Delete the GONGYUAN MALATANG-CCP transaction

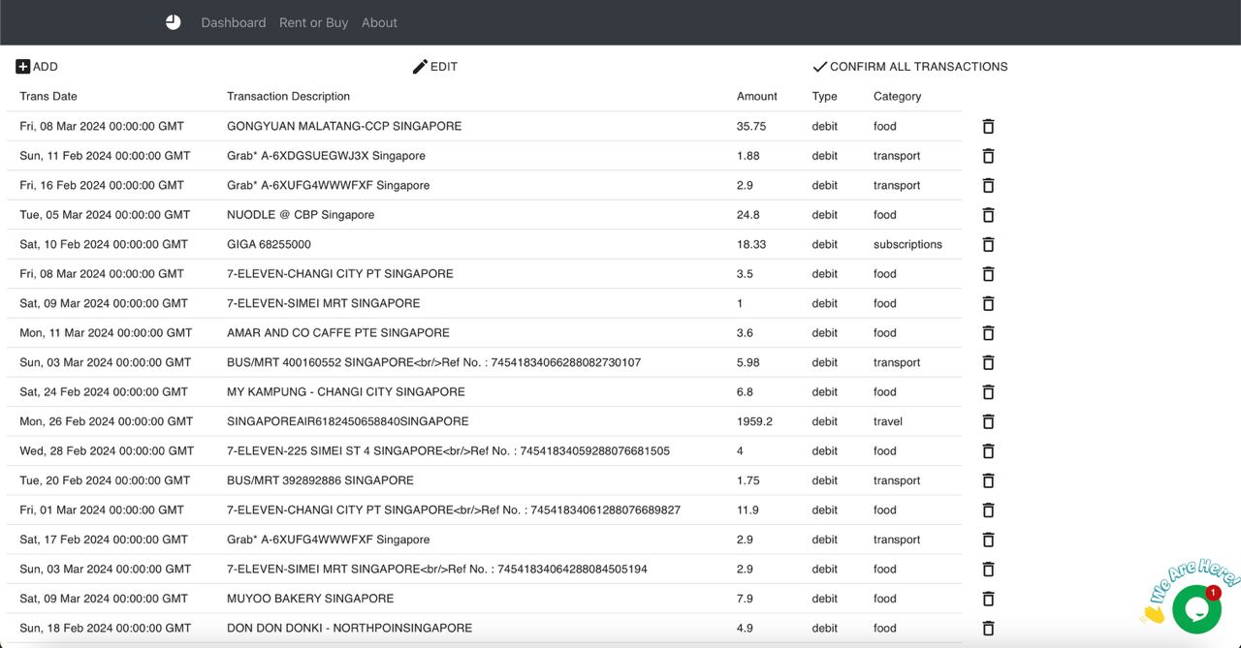pyautogui.click(x=988, y=126)
